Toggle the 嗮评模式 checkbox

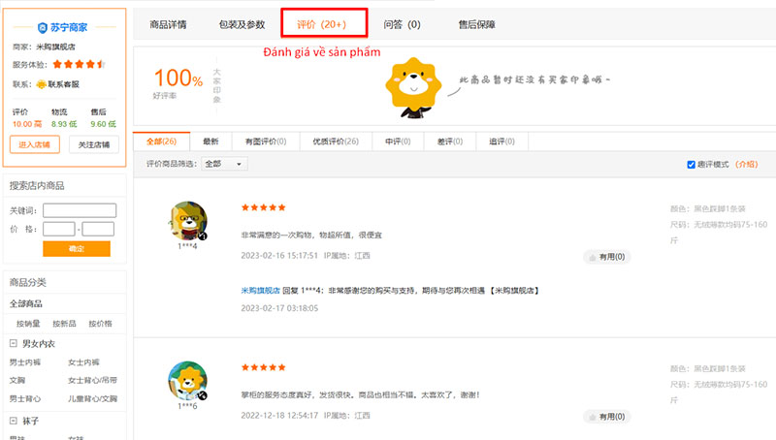tap(691, 165)
